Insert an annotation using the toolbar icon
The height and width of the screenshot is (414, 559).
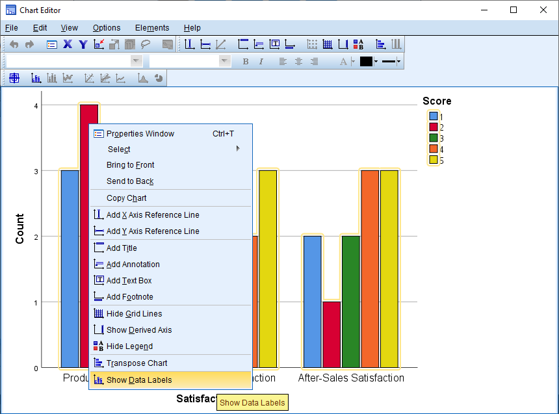click(259, 44)
